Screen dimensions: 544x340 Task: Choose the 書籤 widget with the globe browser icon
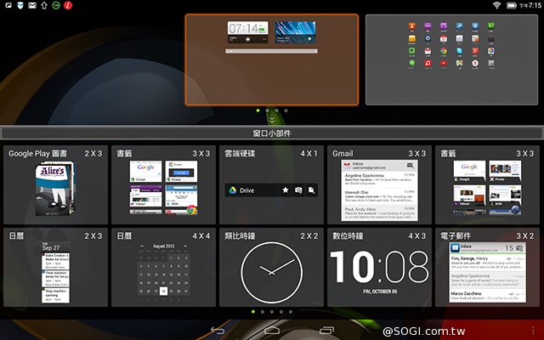click(487, 184)
